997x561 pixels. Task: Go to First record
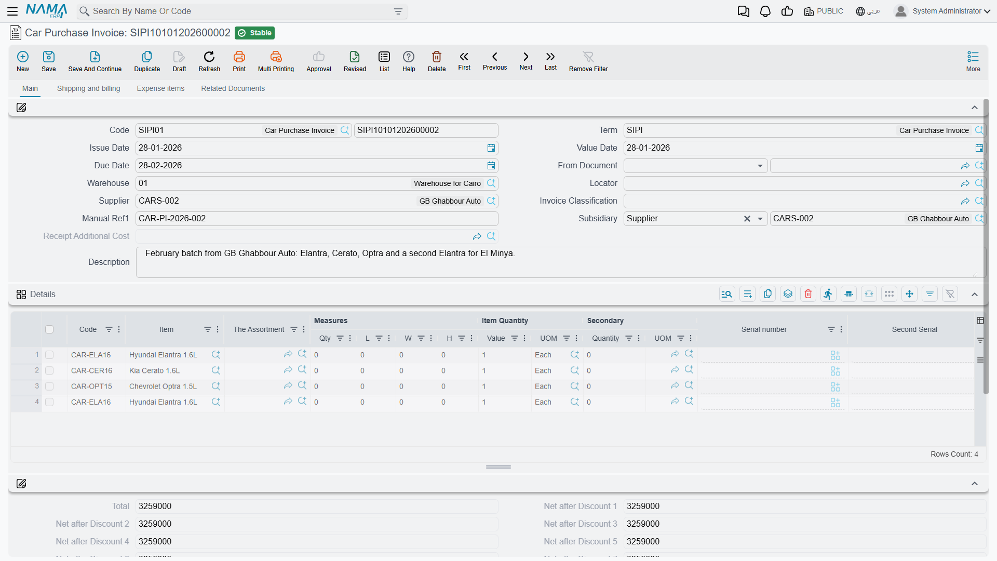point(464,61)
